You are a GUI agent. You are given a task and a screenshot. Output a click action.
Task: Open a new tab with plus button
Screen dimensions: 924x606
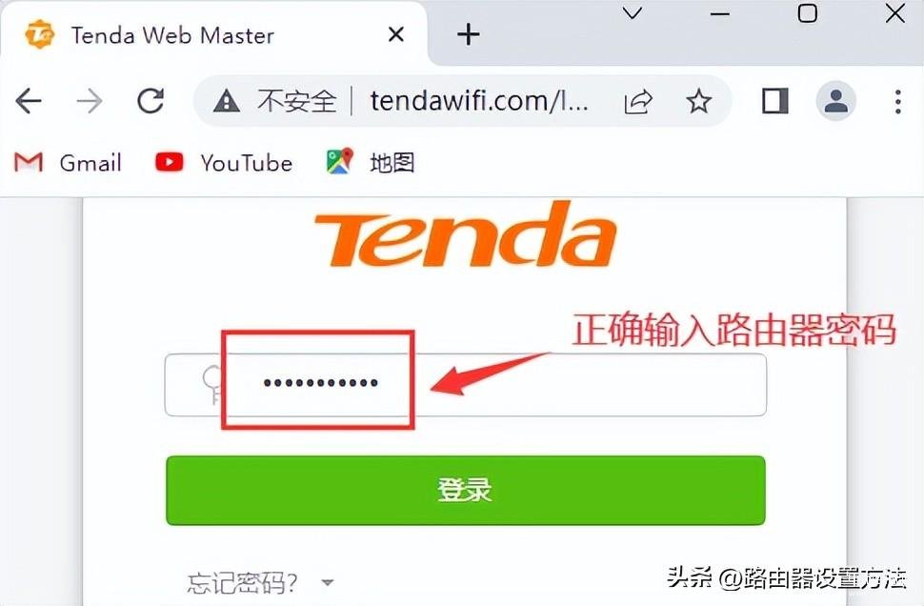[x=469, y=34]
